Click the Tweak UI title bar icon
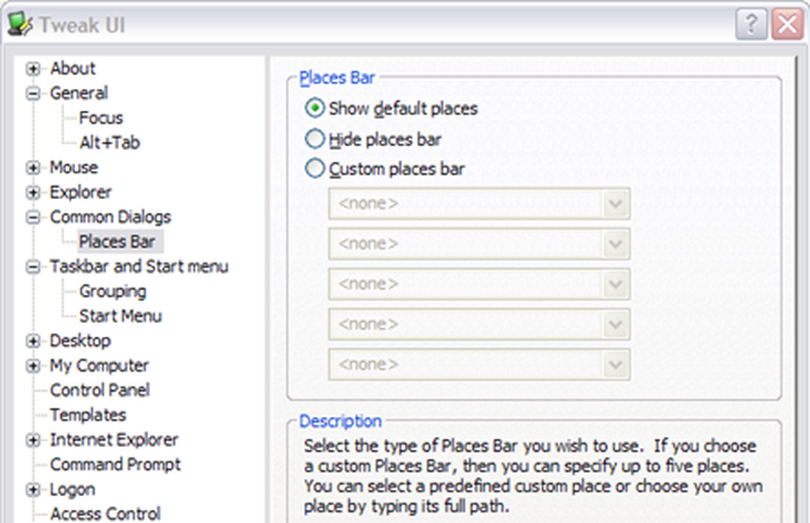Viewport: 810px width, 523px height. click(x=21, y=23)
